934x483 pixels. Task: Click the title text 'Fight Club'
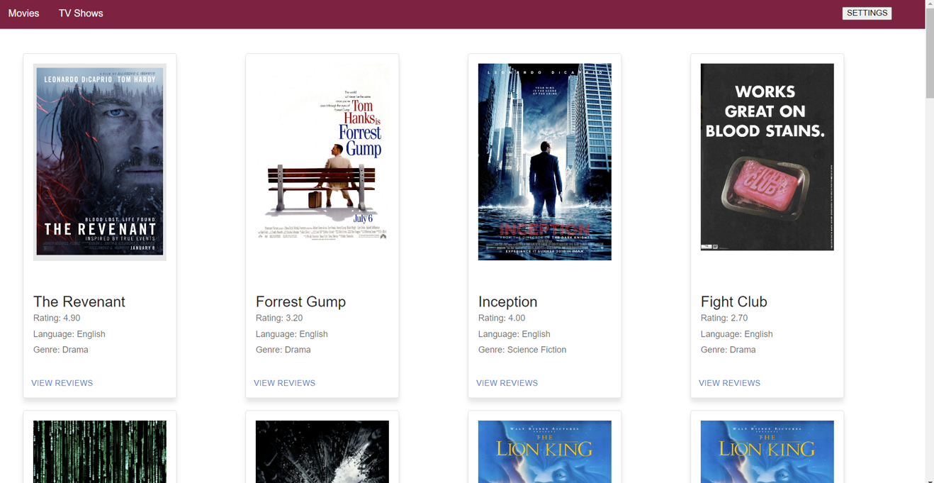(x=734, y=301)
